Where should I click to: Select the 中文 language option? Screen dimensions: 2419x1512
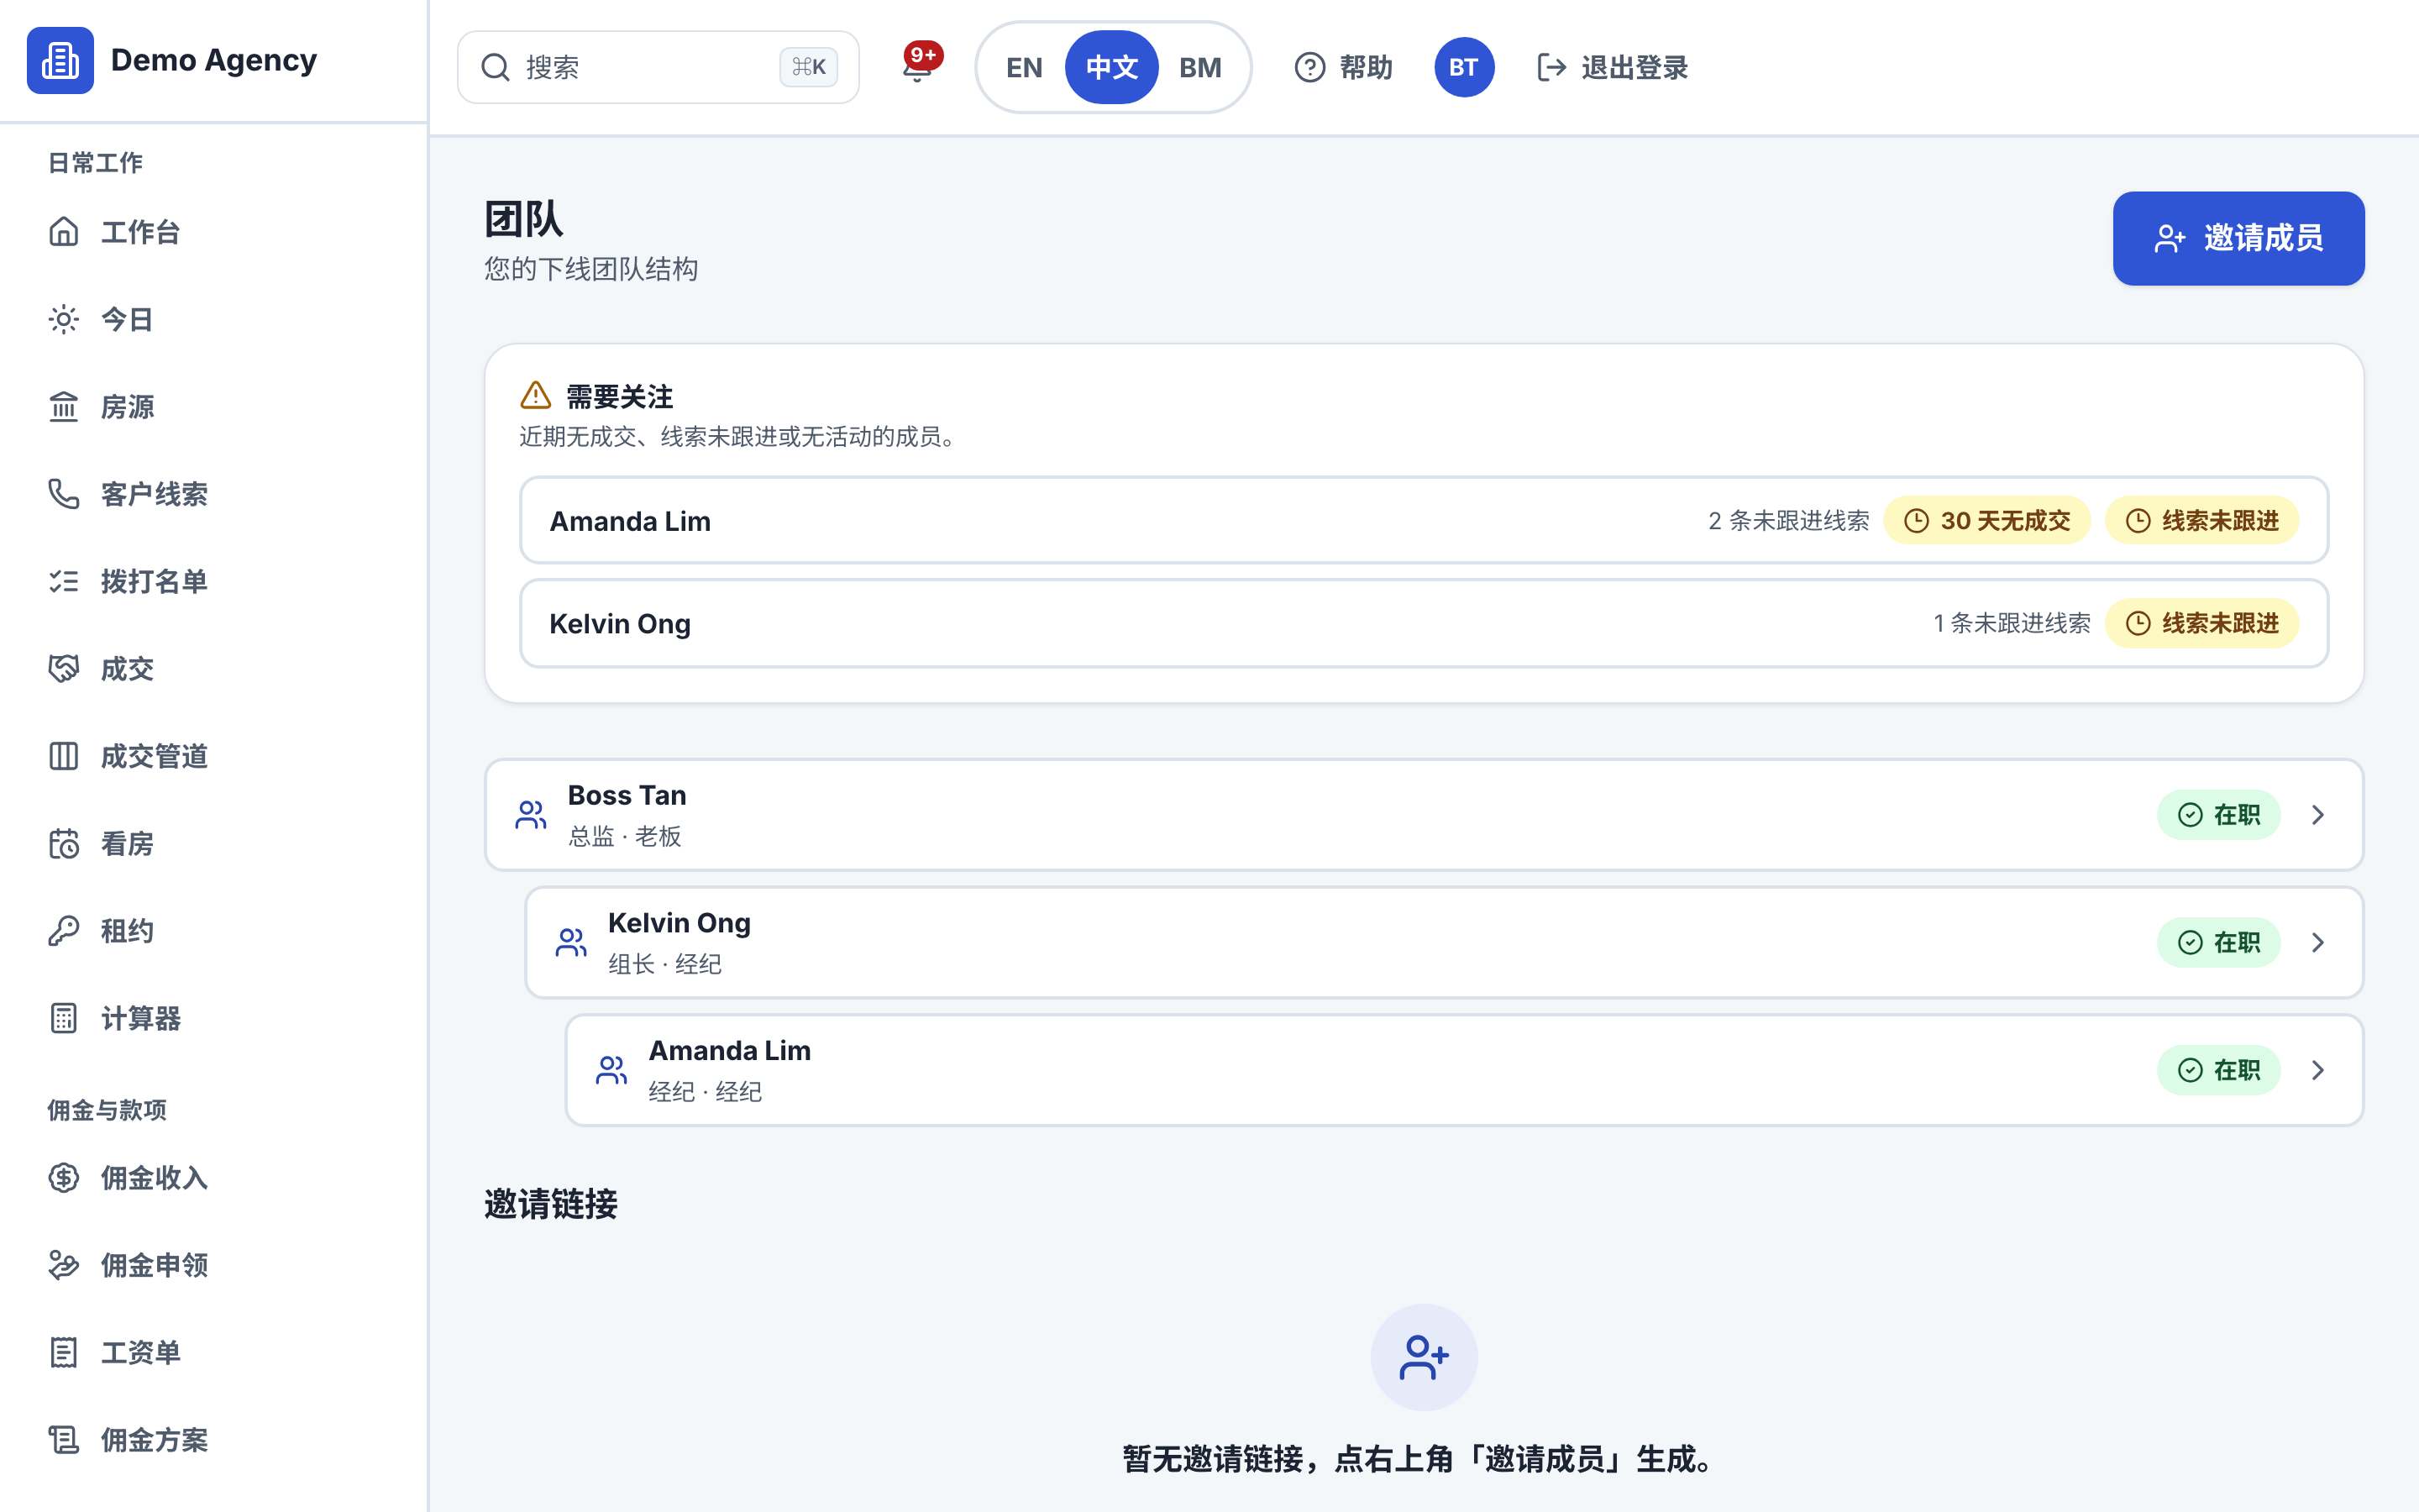tap(1111, 67)
